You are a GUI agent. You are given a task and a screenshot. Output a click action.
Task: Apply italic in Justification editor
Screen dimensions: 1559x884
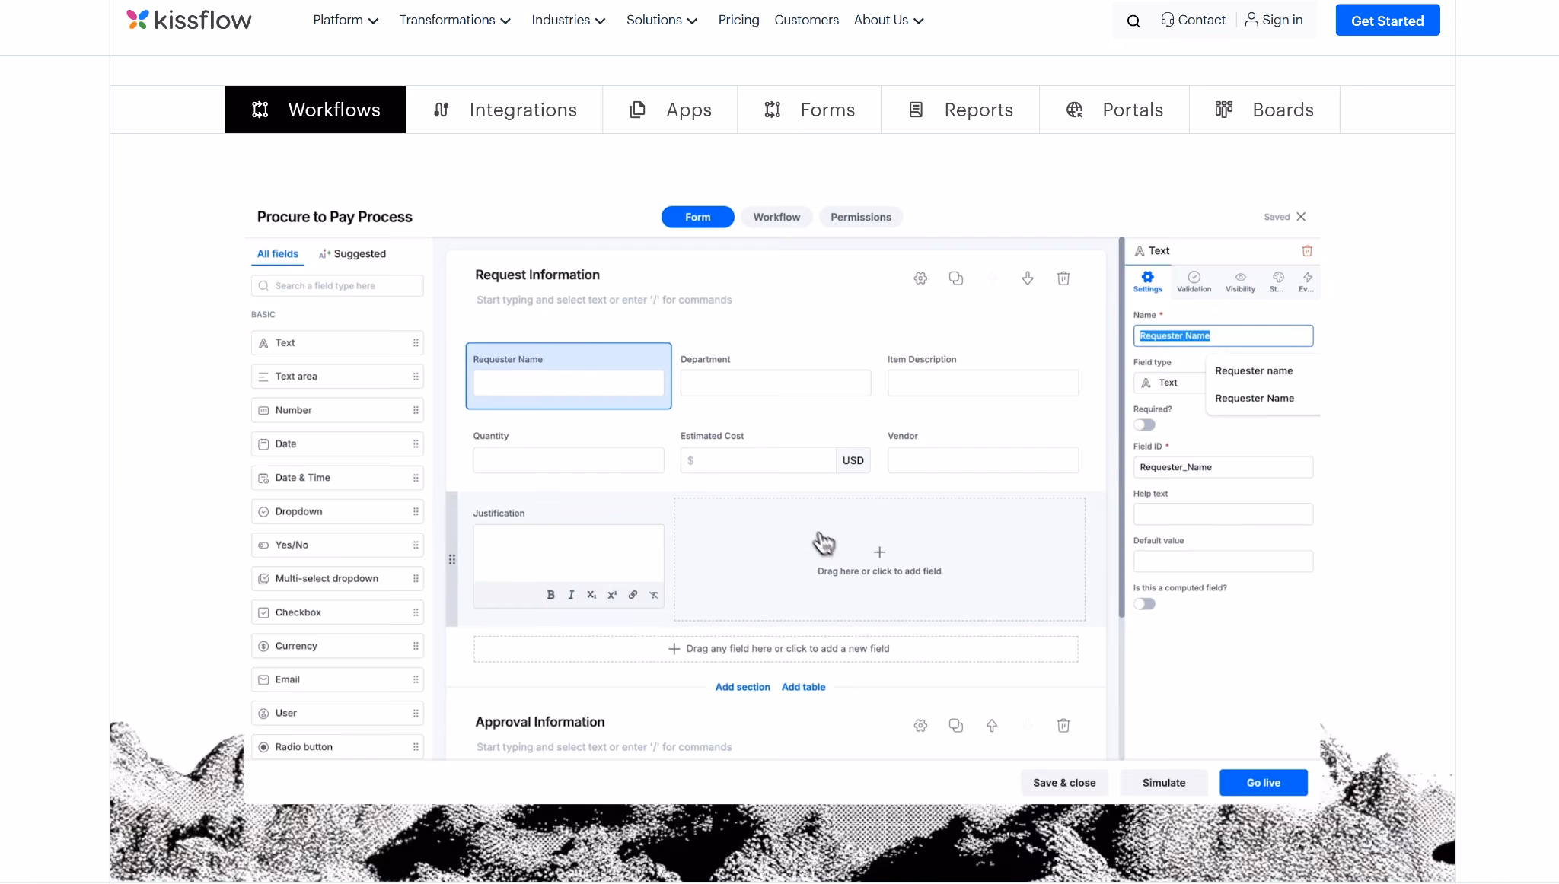pyautogui.click(x=571, y=595)
